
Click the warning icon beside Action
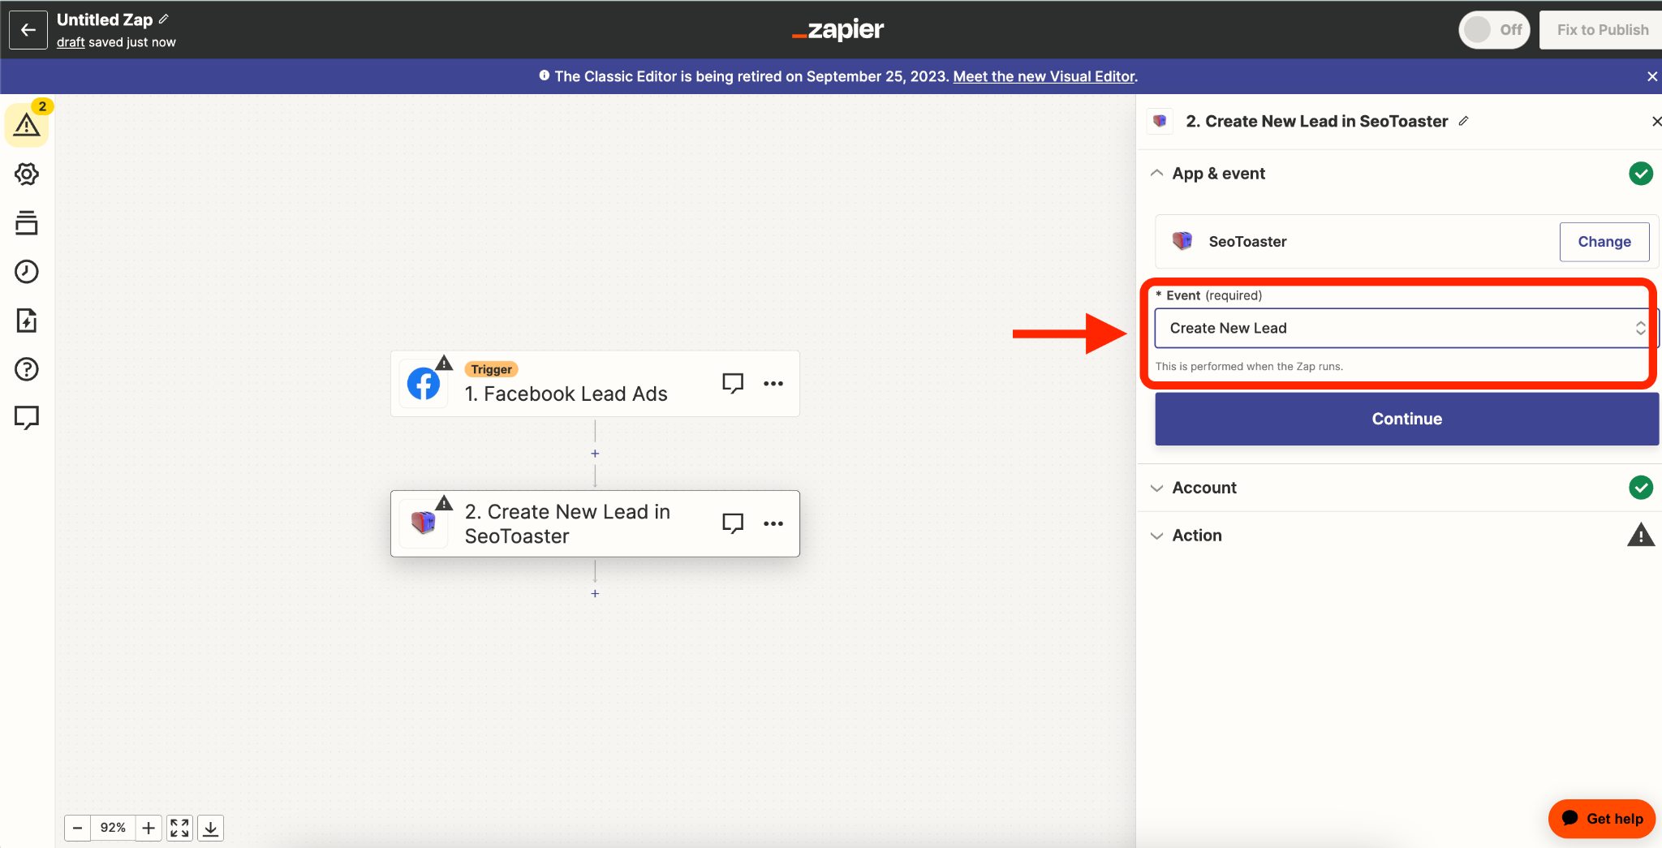tap(1641, 535)
